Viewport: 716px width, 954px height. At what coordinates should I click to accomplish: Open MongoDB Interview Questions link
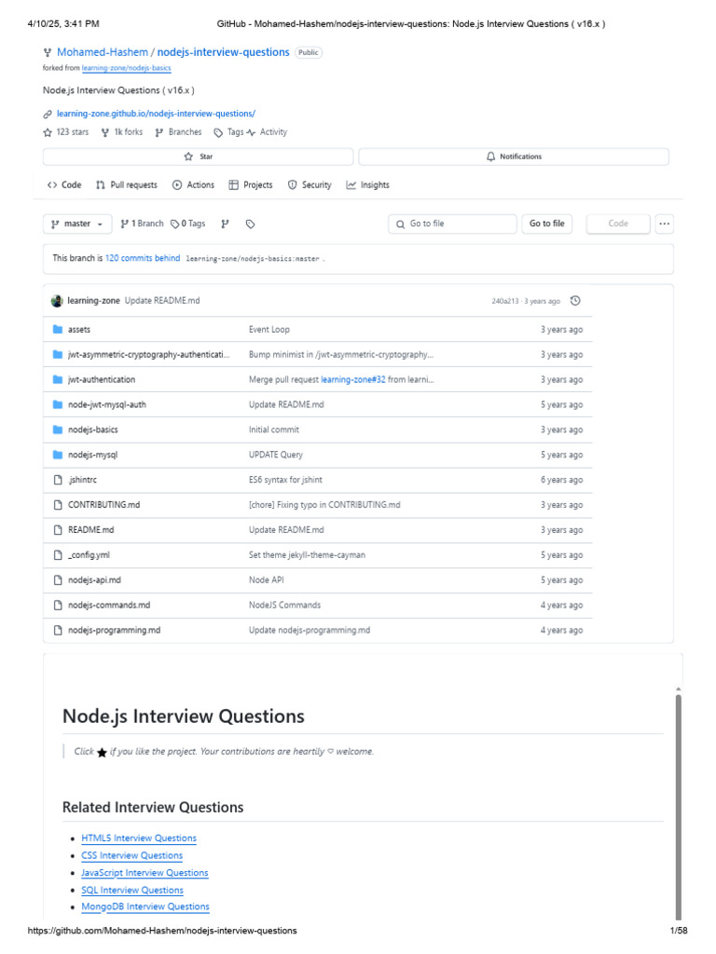coord(145,906)
